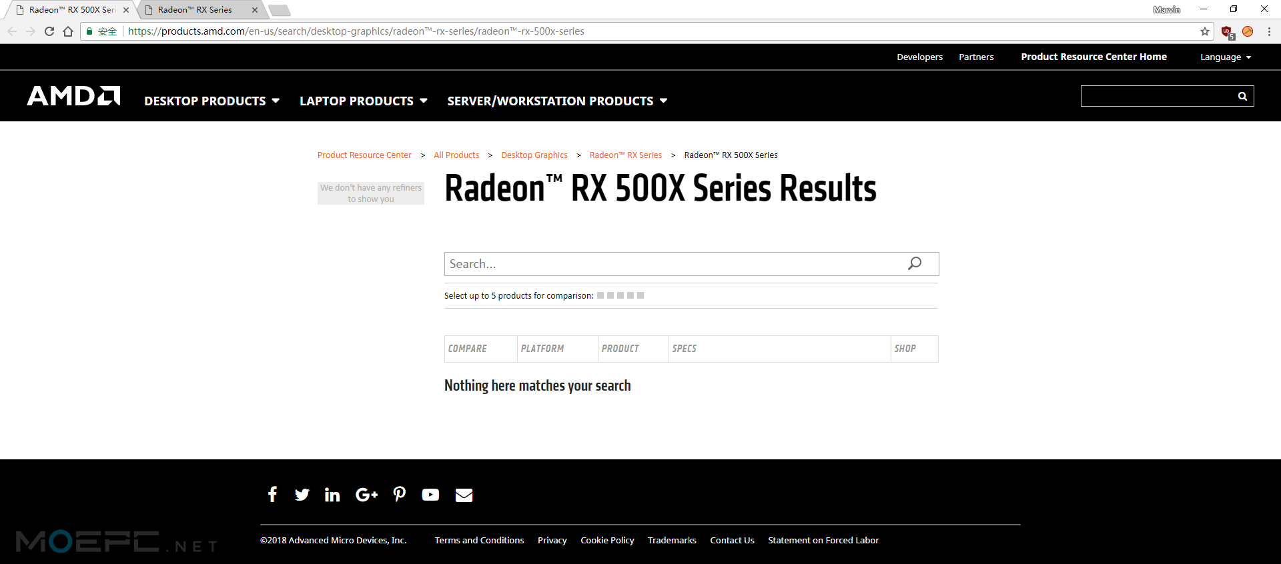Screen dimensions: 1281x564
Task: Open Google Plus social link in footer
Action: 367,495
